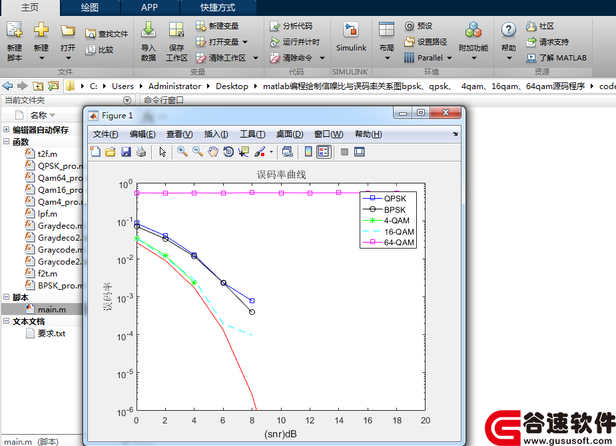Click the up one level folder icon
This screenshot has height=446, width=616.
click(38, 86)
